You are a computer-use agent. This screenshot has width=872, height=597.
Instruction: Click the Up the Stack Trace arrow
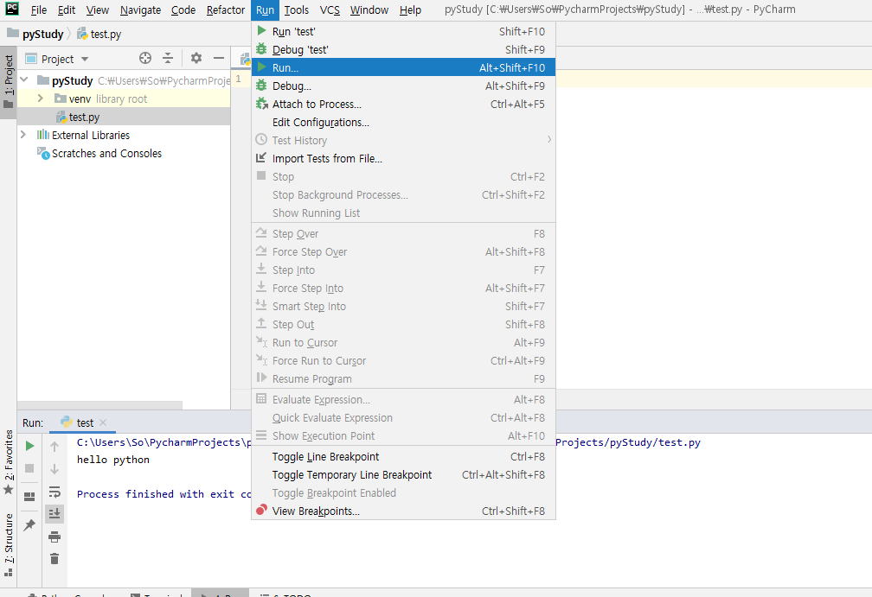coord(54,447)
